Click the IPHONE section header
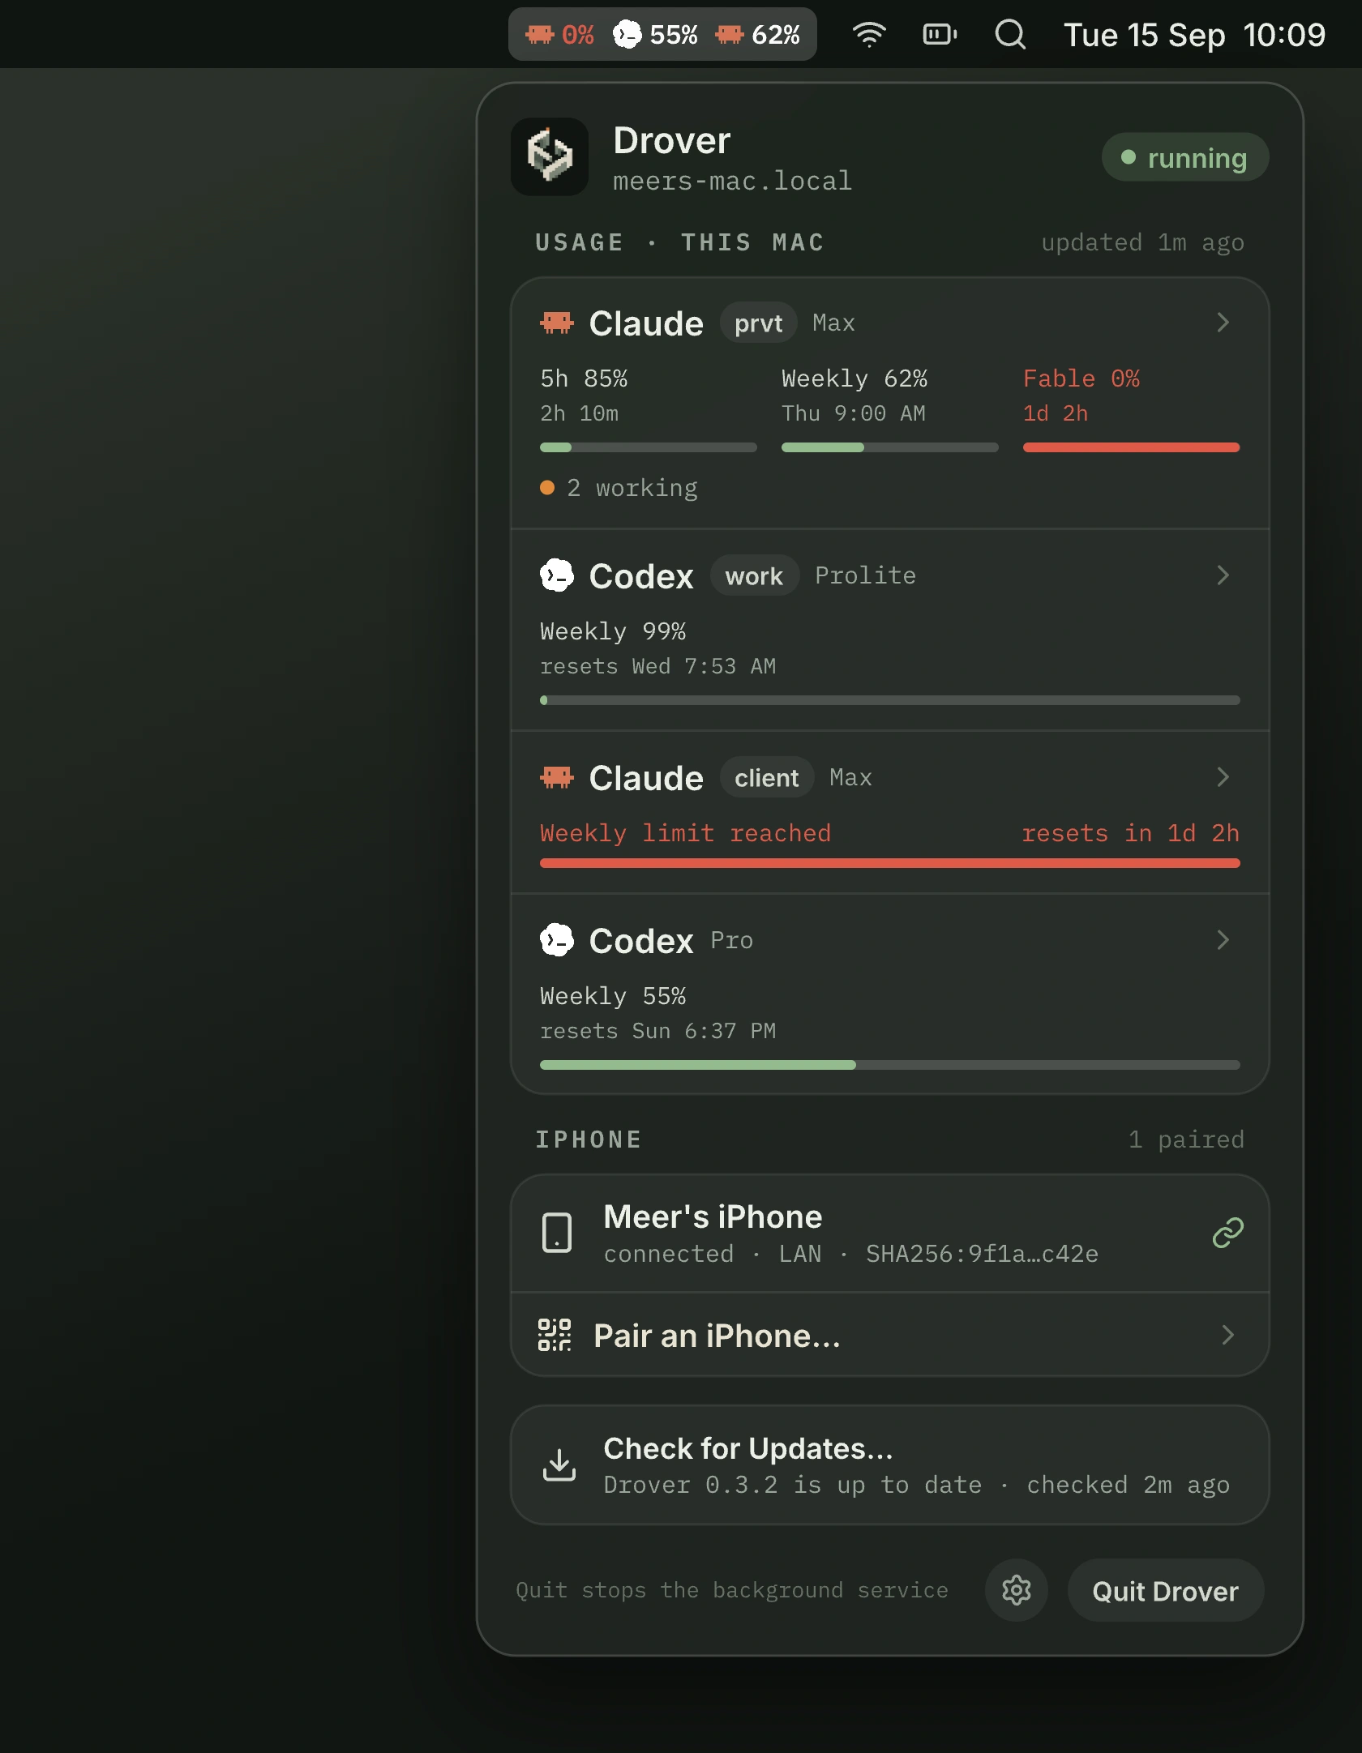Image resolution: width=1362 pixels, height=1753 pixels. (589, 1139)
